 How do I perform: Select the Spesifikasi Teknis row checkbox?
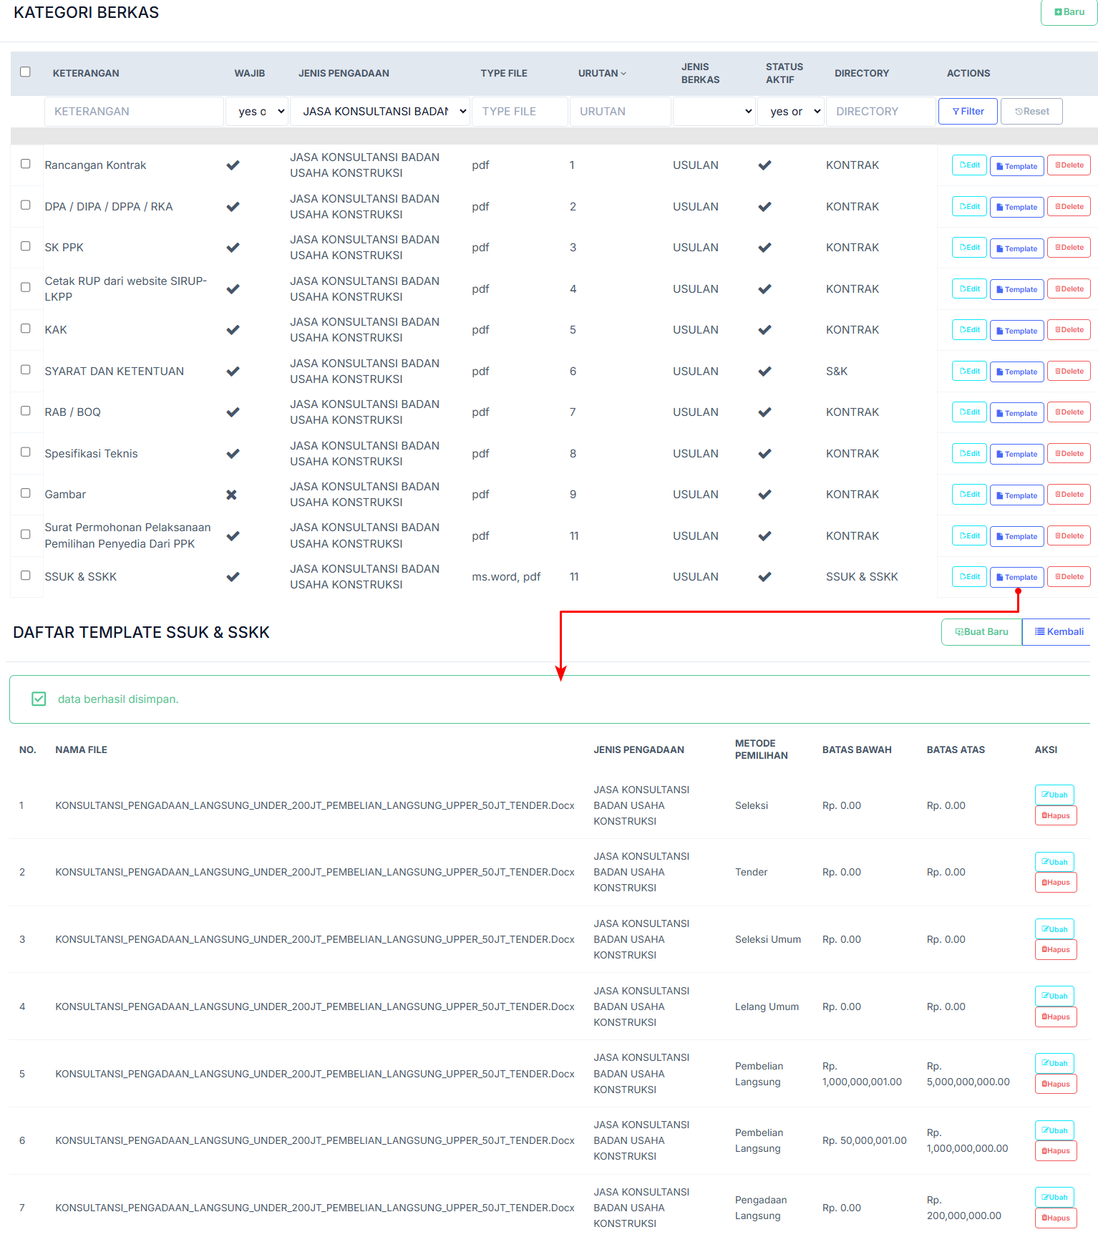(26, 452)
